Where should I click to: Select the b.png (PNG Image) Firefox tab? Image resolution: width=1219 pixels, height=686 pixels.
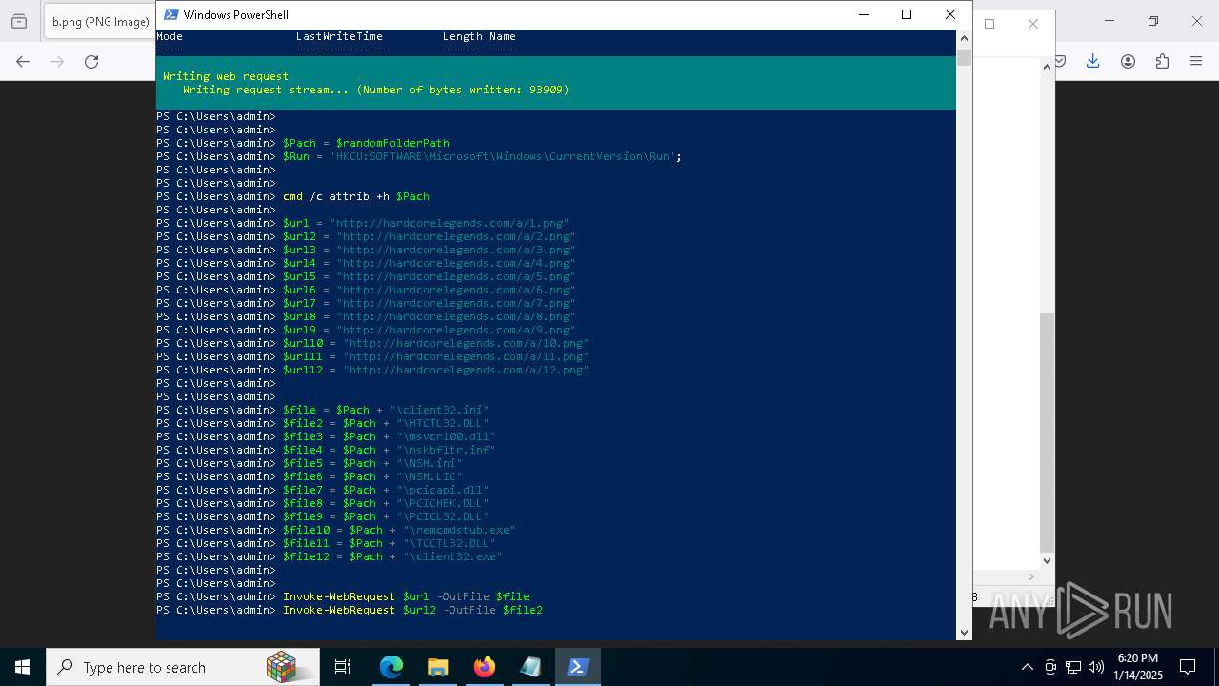point(100,21)
